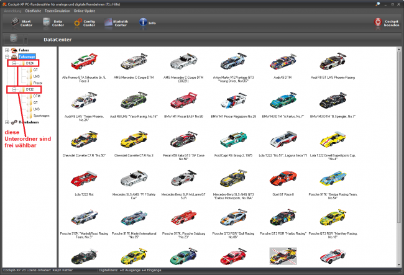Select the Rennbahnen tree item

click(x=29, y=122)
